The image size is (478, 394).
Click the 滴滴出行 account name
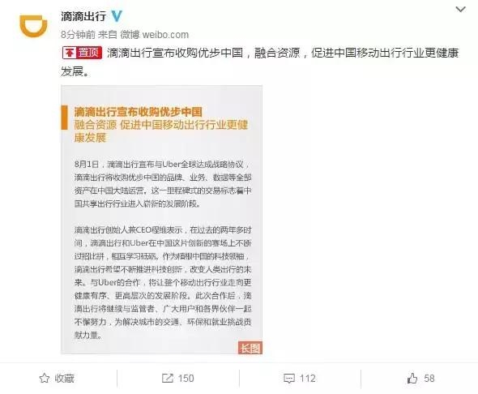click(83, 16)
